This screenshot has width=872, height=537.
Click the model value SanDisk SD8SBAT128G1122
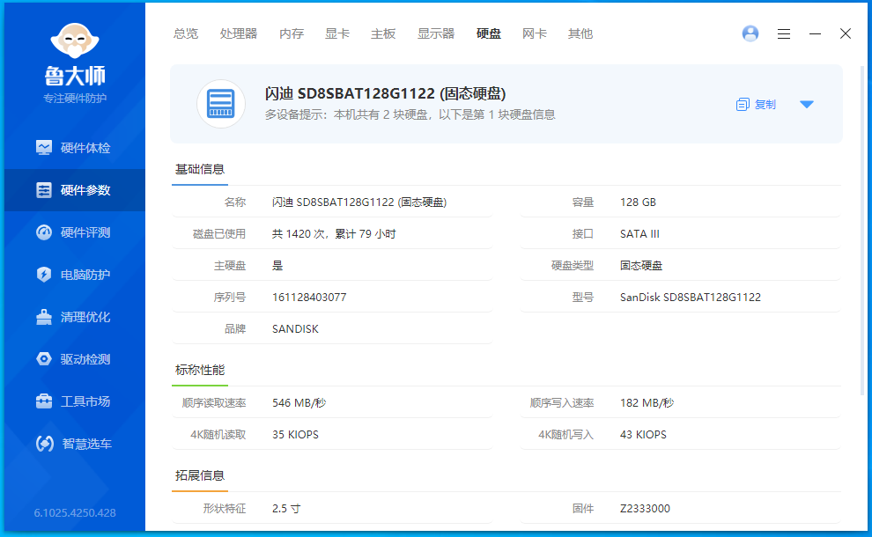pyautogui.click(x=691, y=298)
